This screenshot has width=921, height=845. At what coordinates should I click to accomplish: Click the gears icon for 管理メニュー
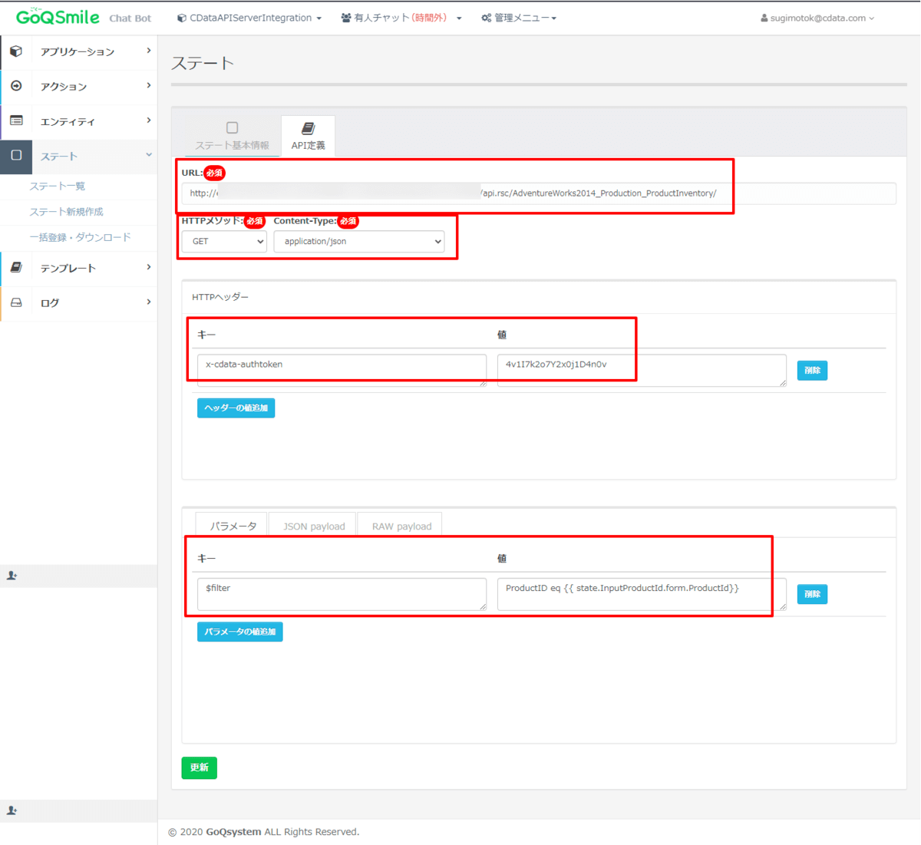click(487, 18)
